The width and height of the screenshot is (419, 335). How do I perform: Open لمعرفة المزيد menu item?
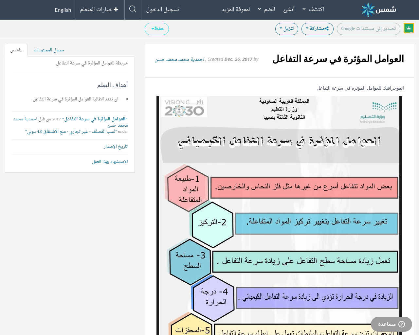coord(236,9)
